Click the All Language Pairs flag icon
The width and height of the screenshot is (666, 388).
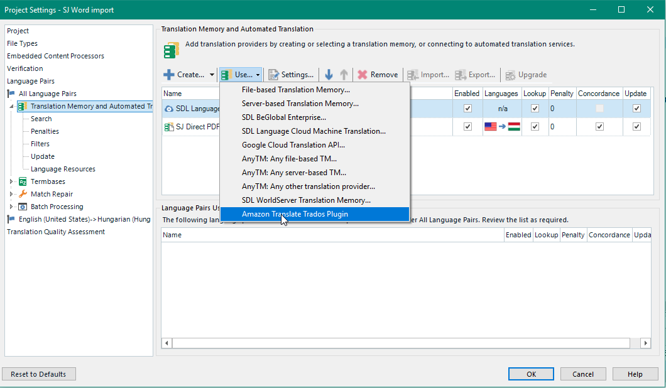11,94
